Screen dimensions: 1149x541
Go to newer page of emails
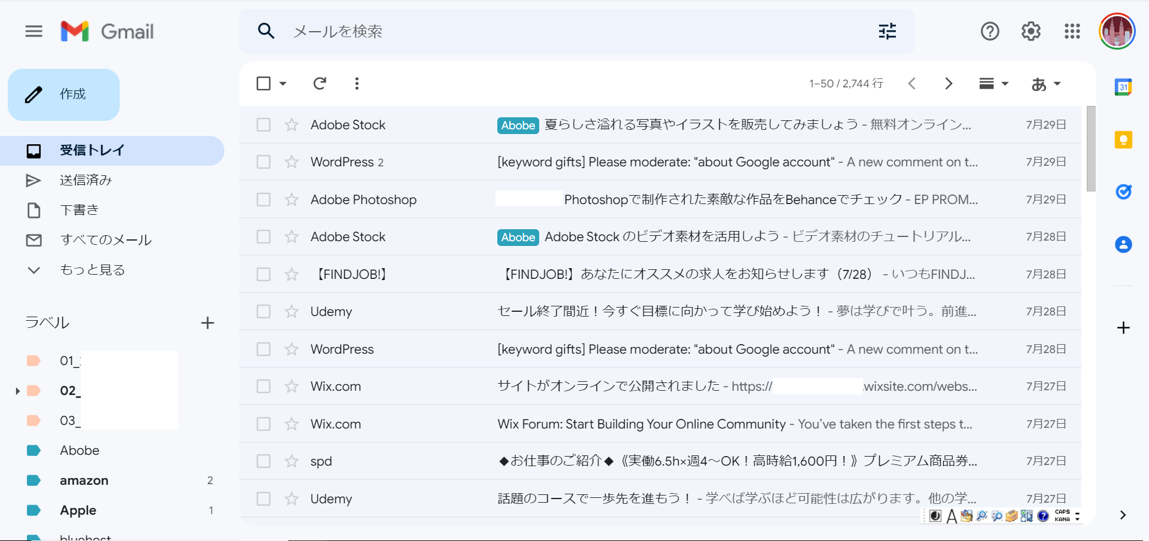pyautogui.click(x=912, y=83)
